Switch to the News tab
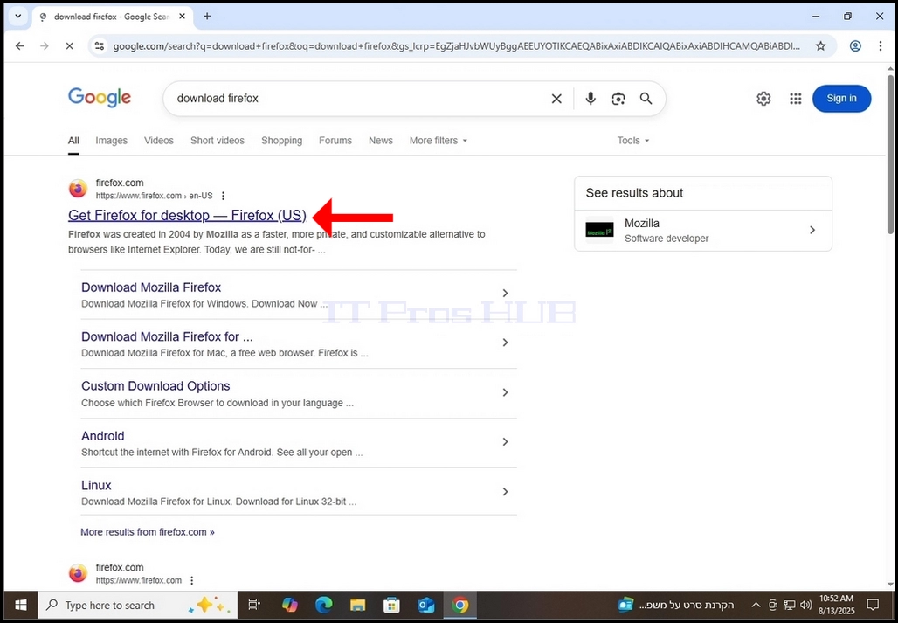This screenshot has height=623, width=898. [x=381, y=141]
